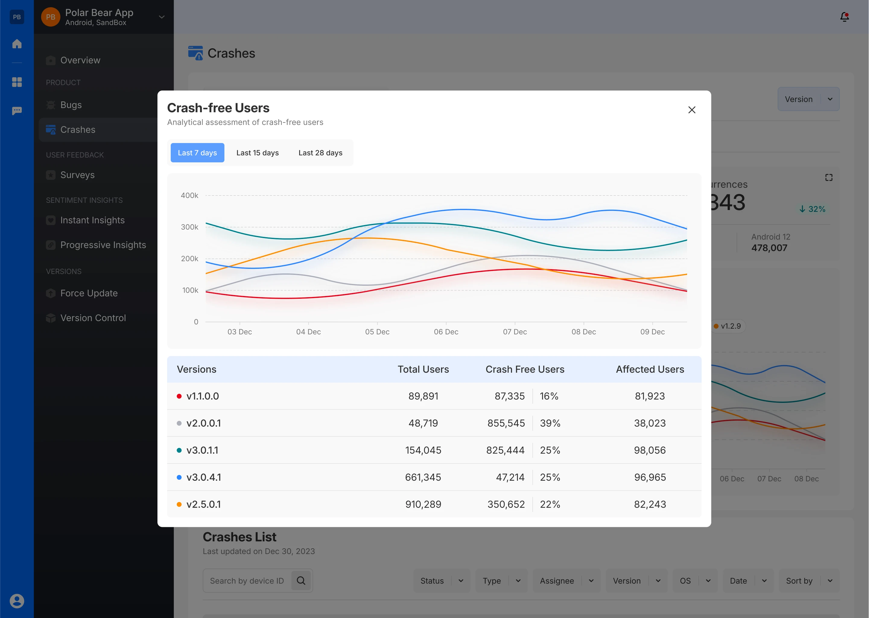Open the Version filter in Crashes List
The height and width of the screenshot is (618, 869).
click(x=637, y=581)
